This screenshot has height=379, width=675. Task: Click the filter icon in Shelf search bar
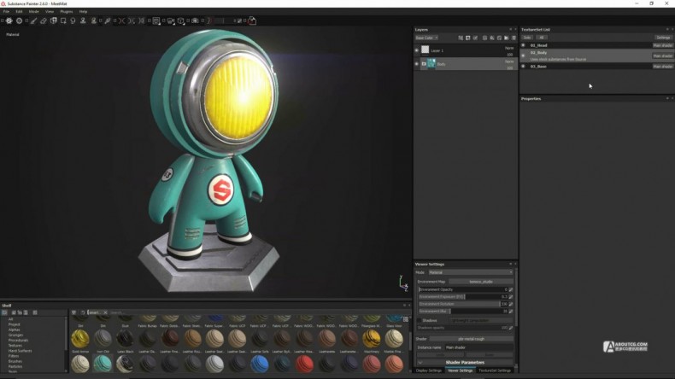(x=73, y=312)
